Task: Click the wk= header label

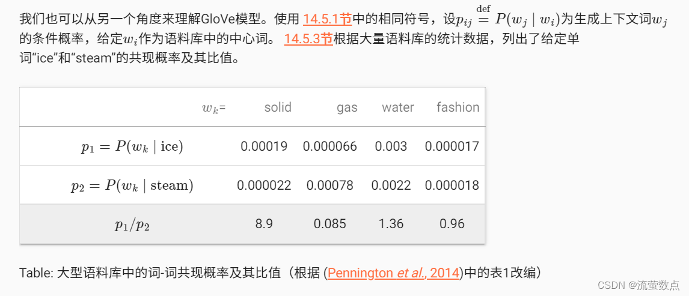Action: pos(213,108)
